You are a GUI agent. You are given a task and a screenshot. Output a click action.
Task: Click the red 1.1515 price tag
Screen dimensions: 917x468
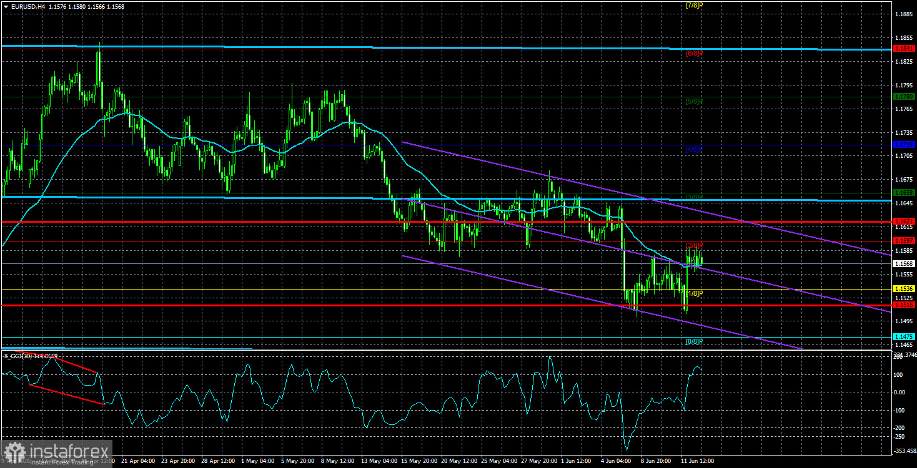pyautogui.click(x=904, y=305)
